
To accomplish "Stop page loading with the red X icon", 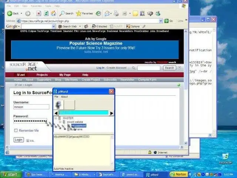I will (x=39, y=13).
